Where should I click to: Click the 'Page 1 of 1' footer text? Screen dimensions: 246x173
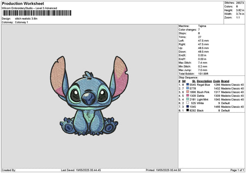(237, 170)
